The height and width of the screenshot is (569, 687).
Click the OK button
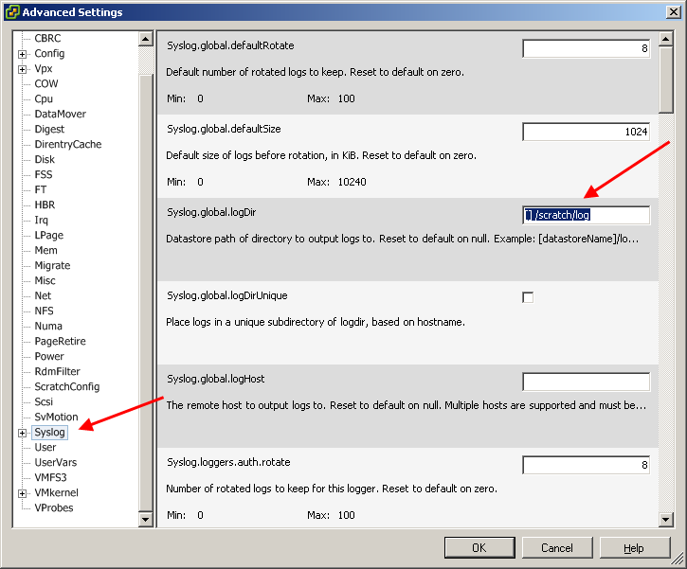pos(479,547)
